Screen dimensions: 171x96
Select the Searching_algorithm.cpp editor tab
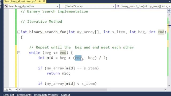coord(20,1)
